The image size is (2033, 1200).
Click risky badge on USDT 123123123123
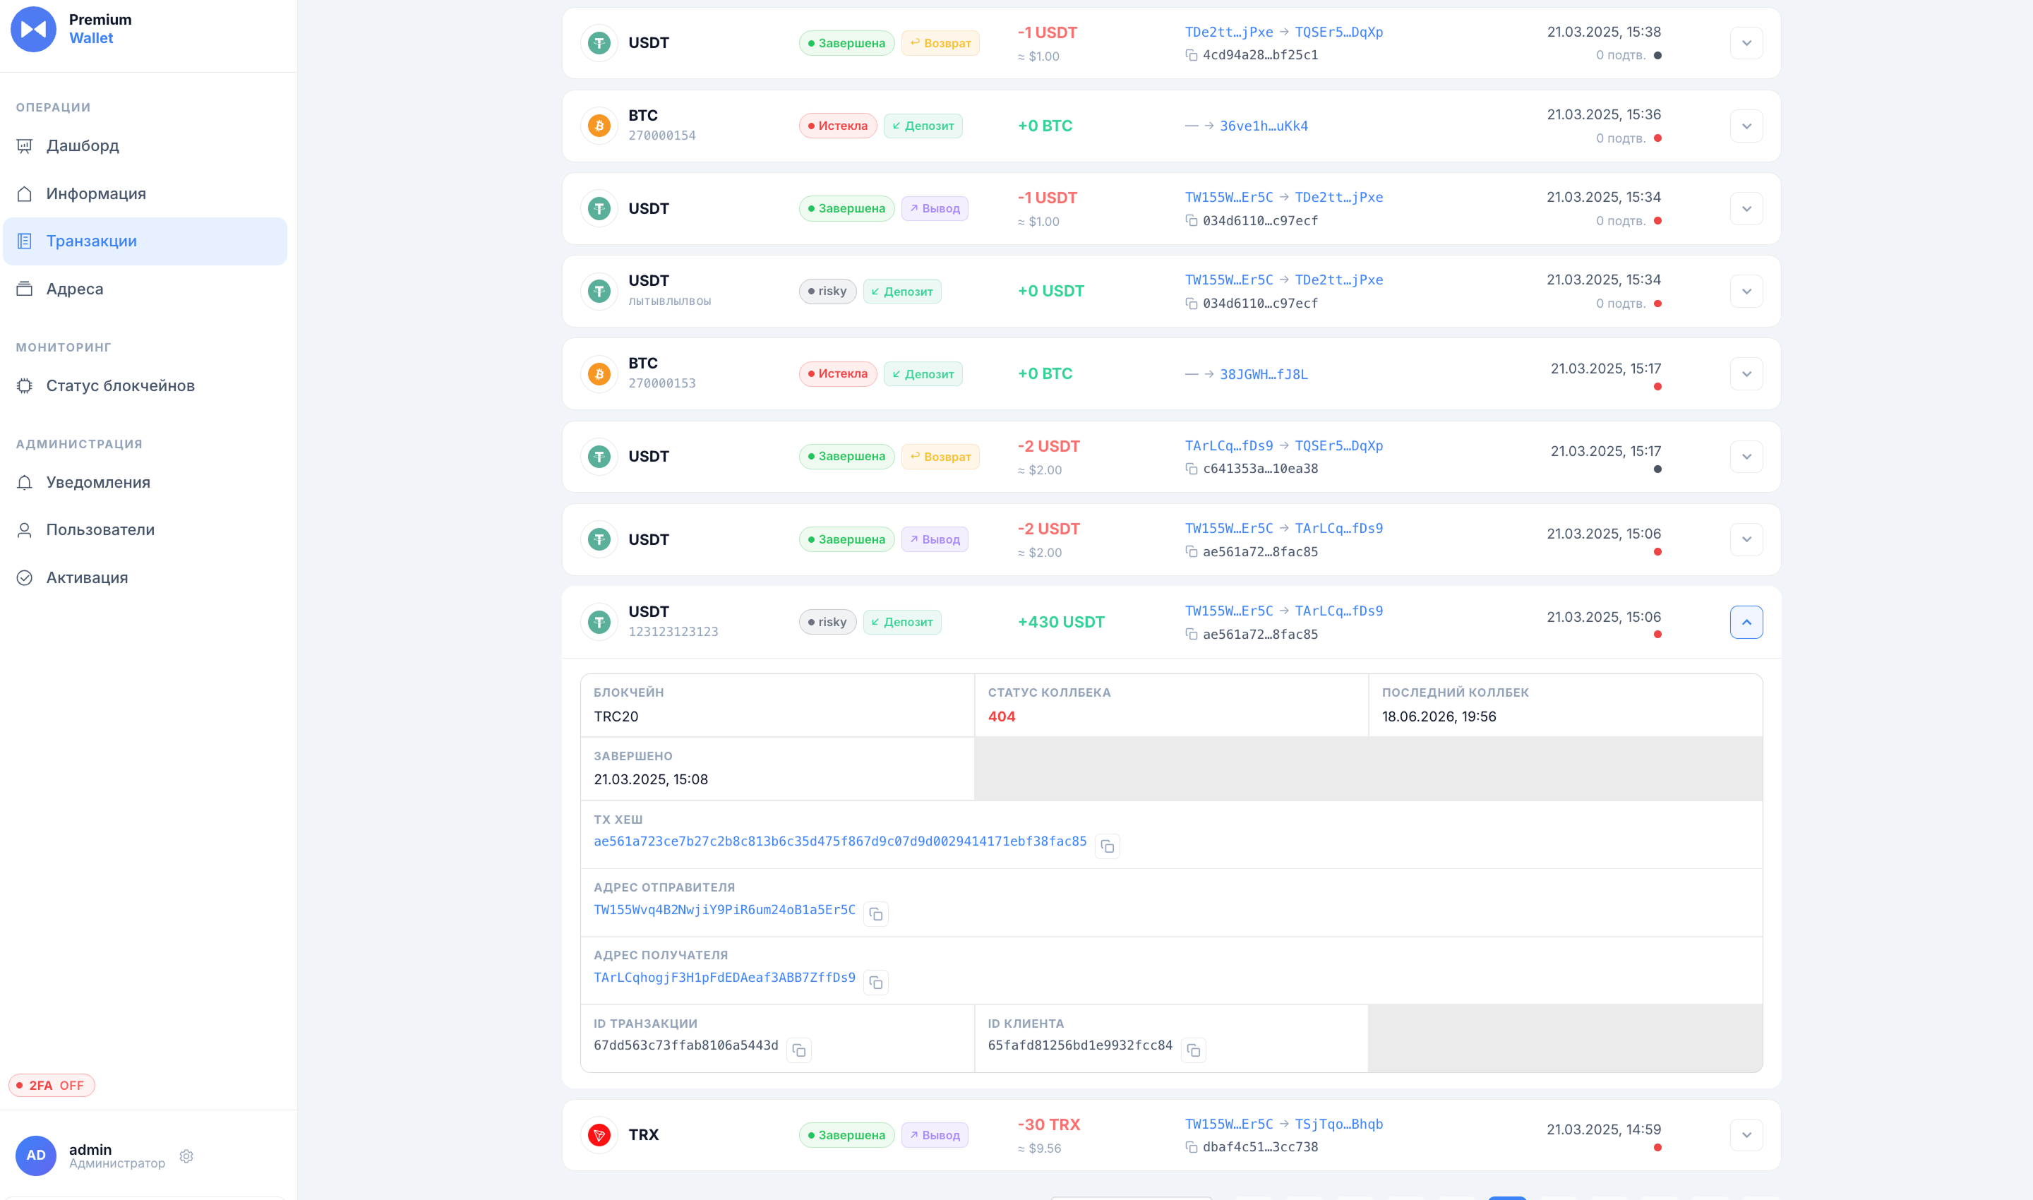tap(827, 622)
